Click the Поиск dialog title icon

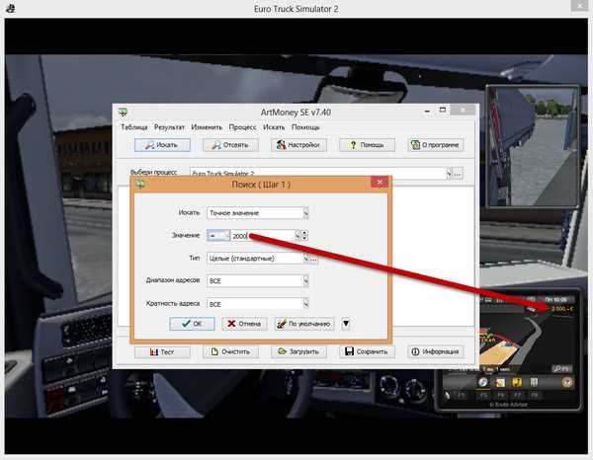[140, 185]
